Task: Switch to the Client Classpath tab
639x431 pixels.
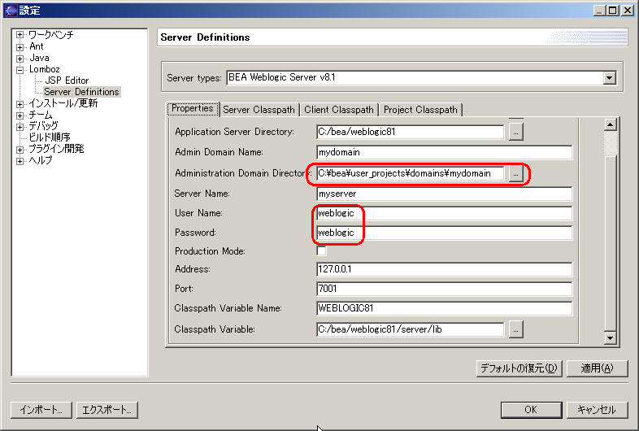Action: coord(338,110)
